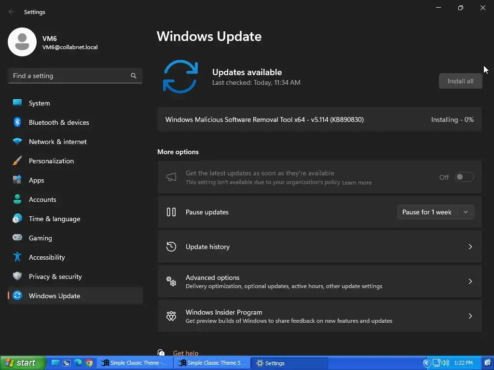Toggle Get the latest updates switch
The width and height of the screenshot is (494, 370).
[x=464, y=177]
